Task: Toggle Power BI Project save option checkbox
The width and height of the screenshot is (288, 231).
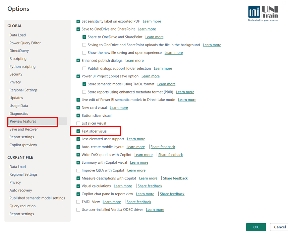Action: tap(78, 76)
